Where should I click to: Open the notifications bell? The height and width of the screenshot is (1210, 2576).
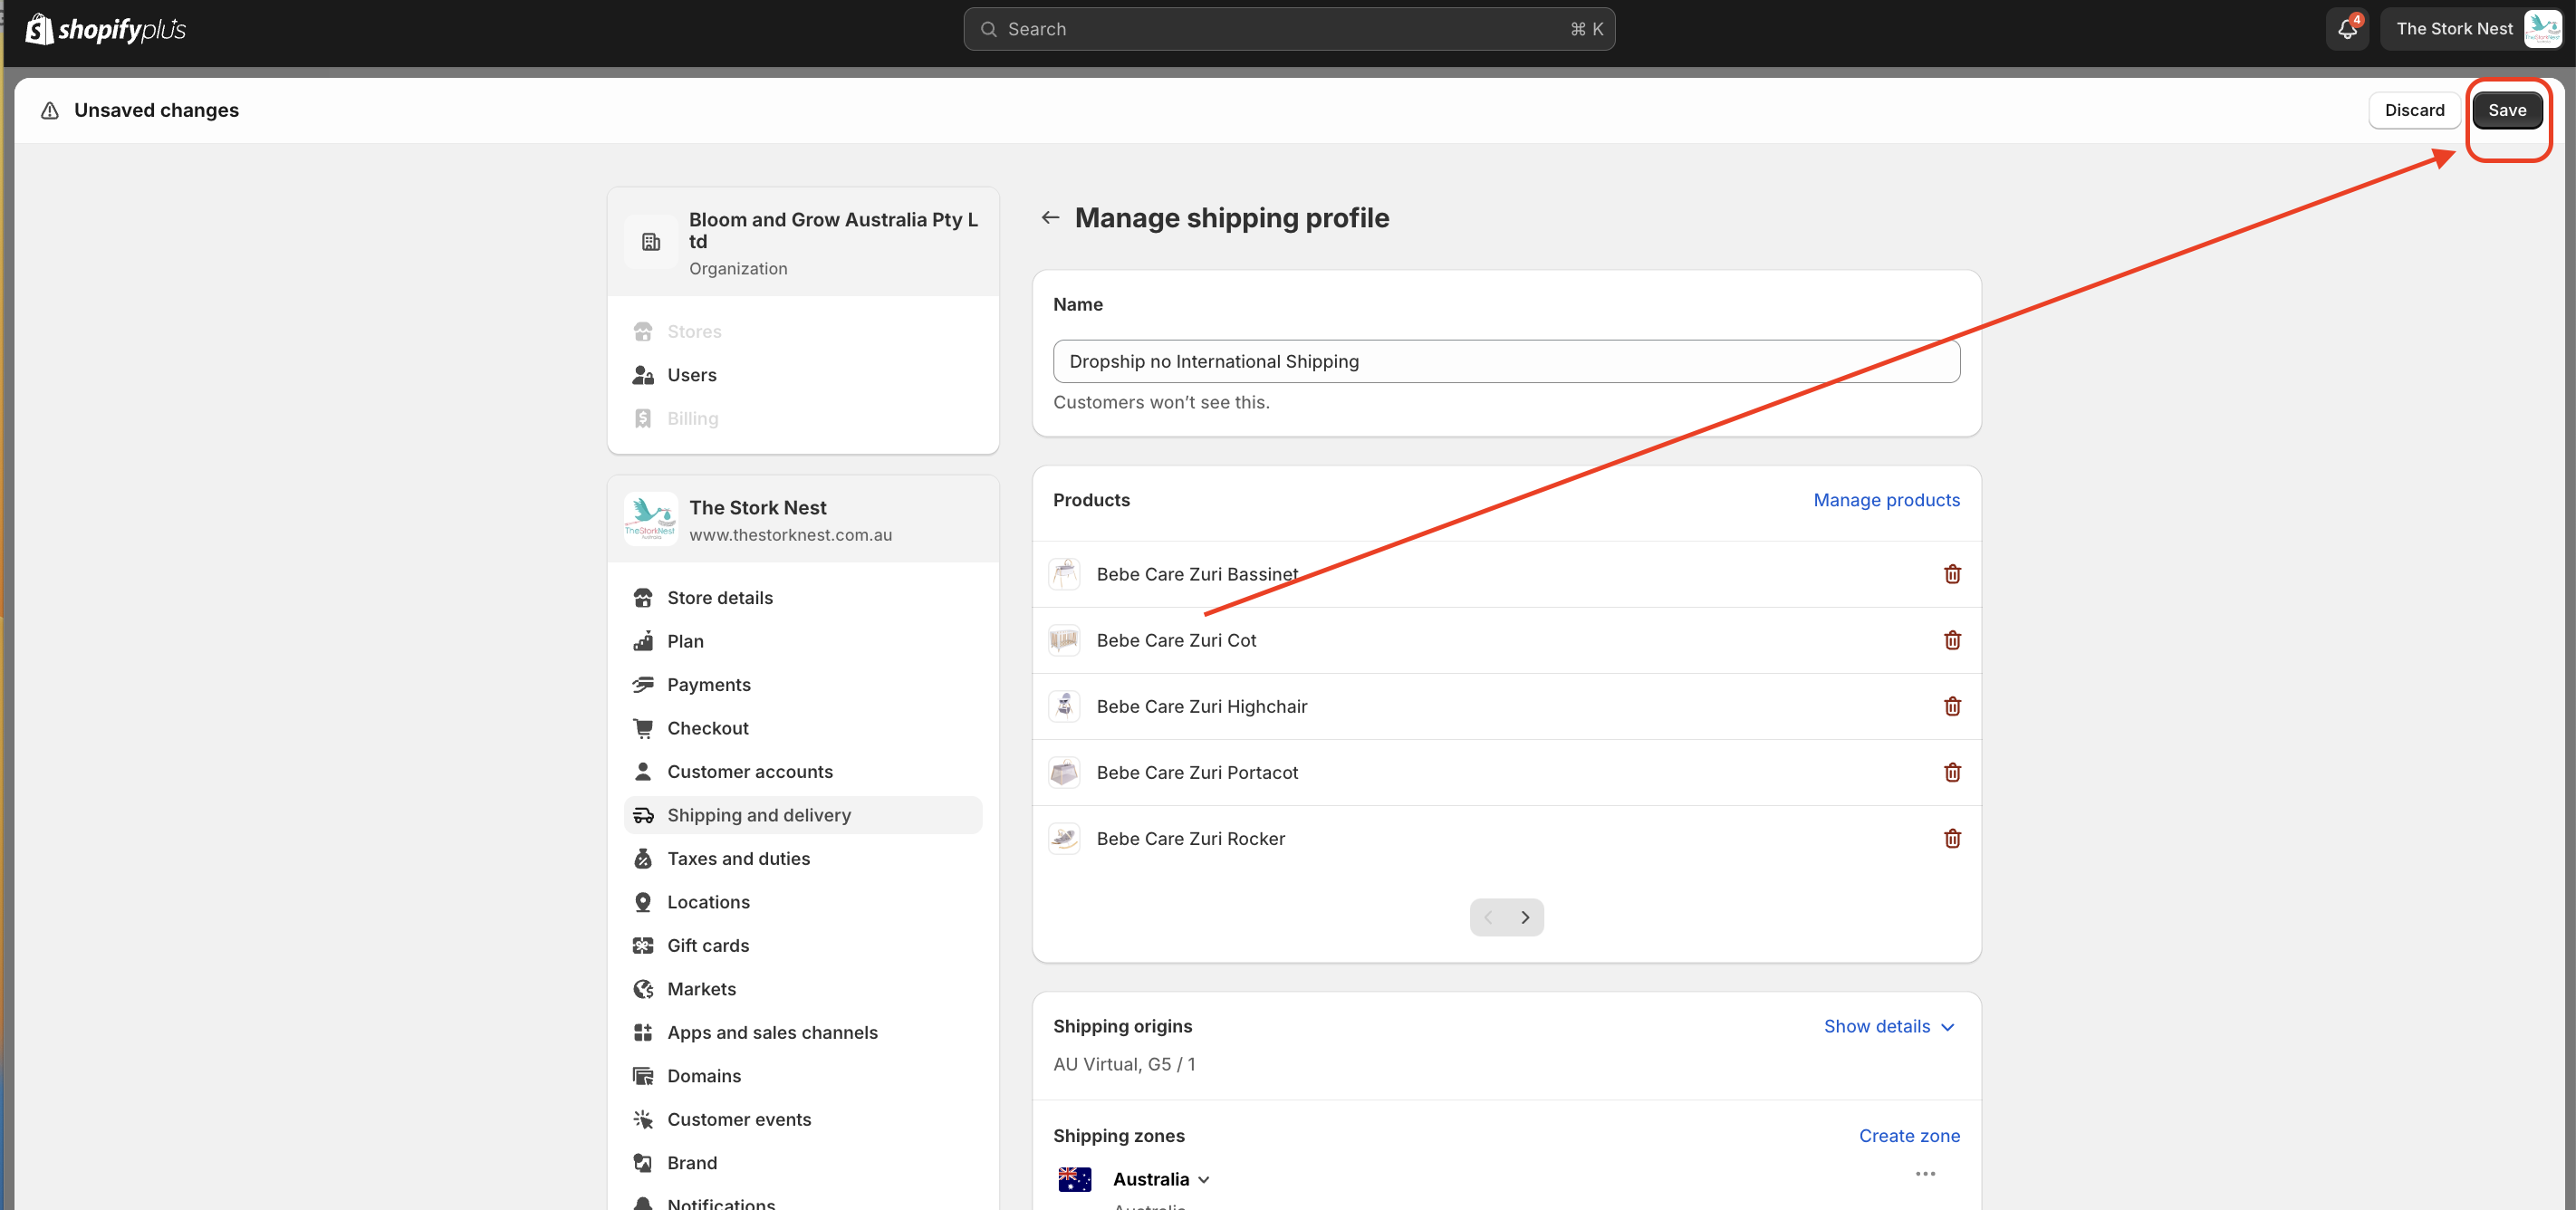coord(2347,29)
